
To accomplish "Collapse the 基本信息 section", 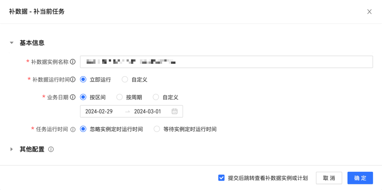I will 12,43.
